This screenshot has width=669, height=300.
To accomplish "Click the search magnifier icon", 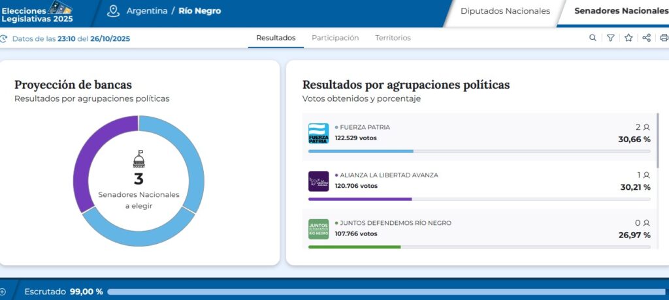I will (x=593, y=38).
